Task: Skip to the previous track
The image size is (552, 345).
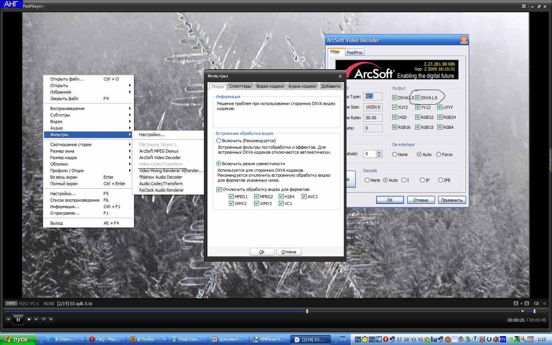Action: click(x=8, y=319)
